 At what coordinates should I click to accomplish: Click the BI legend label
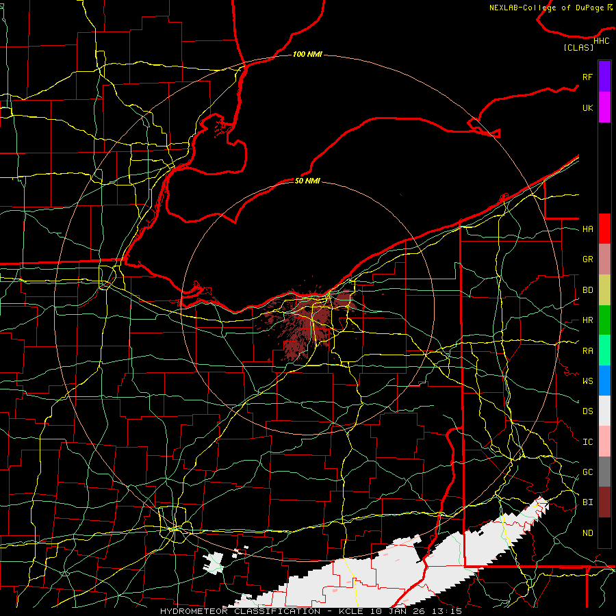(x=588, y=502)
